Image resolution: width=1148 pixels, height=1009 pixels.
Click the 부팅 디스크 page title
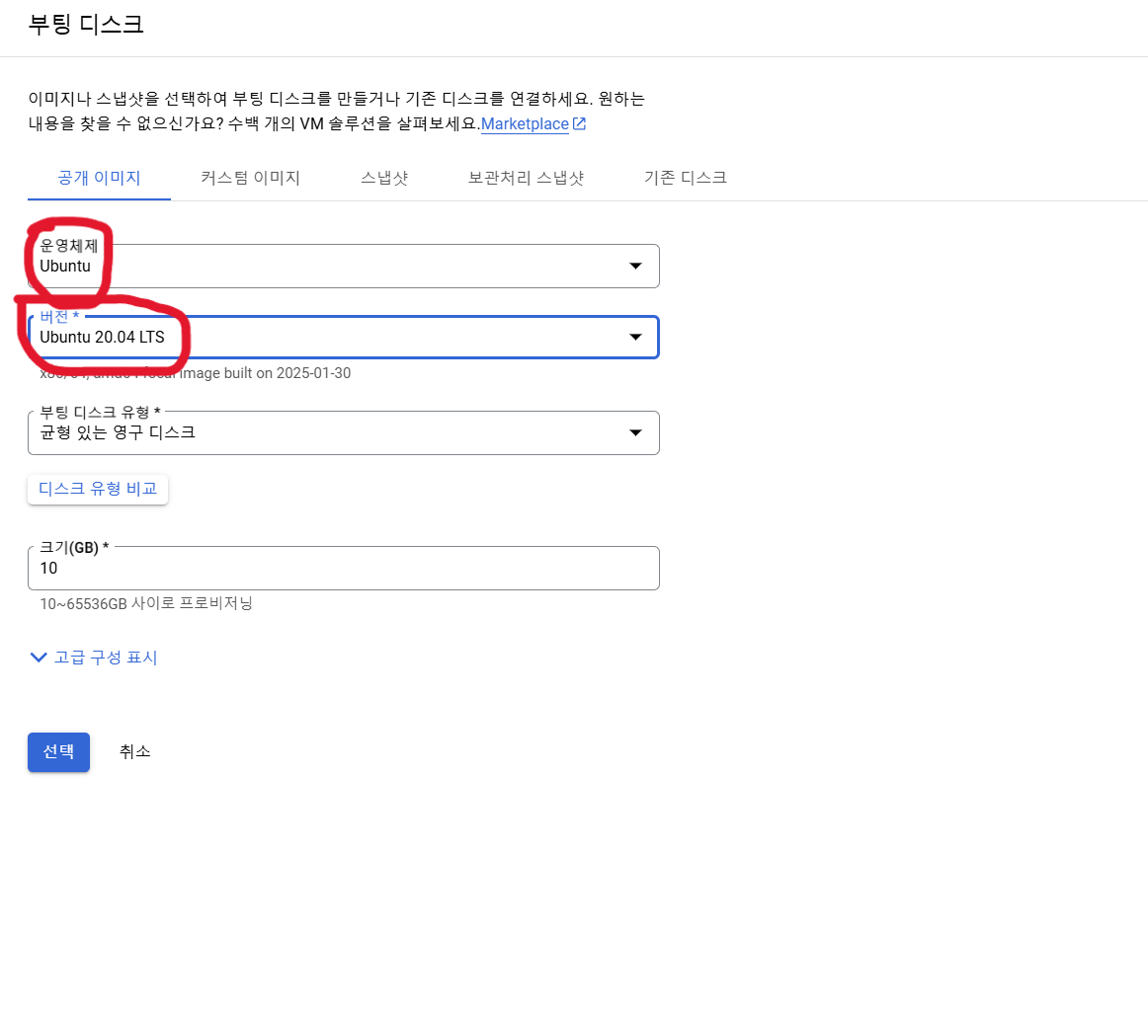coord(86,25)
